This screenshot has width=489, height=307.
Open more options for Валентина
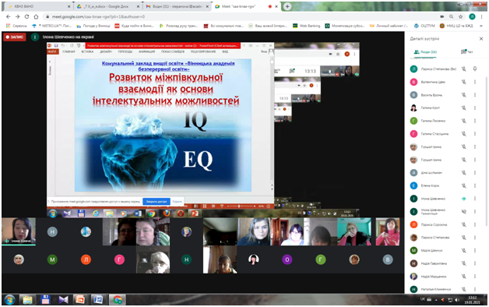click(475, 82)
